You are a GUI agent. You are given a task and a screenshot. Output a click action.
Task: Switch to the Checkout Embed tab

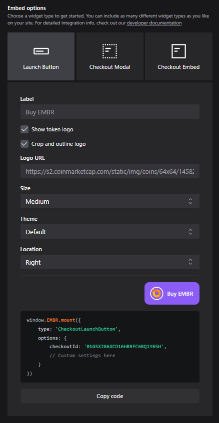point(179,56)
